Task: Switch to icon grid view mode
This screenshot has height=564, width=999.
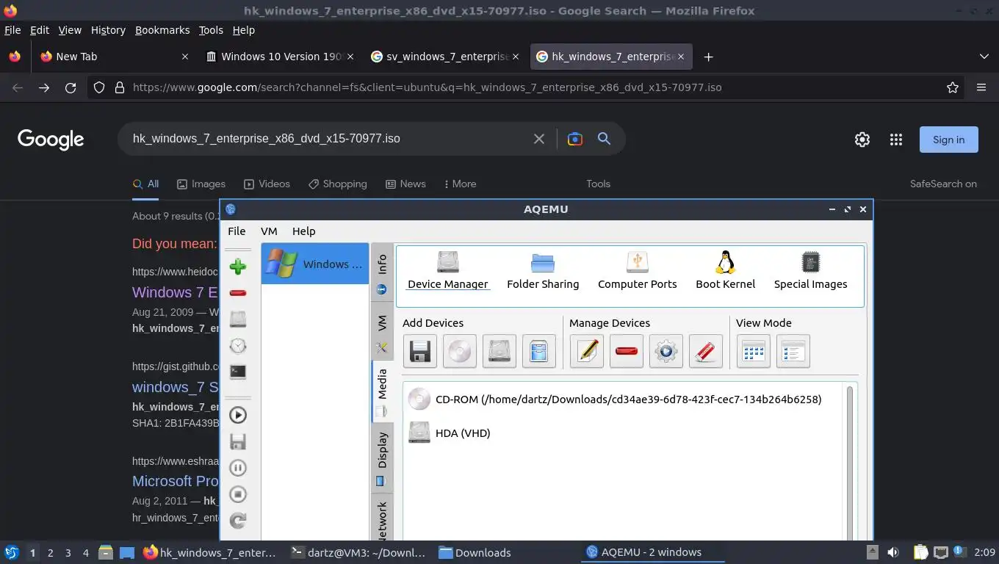Action: click(754, 351)
